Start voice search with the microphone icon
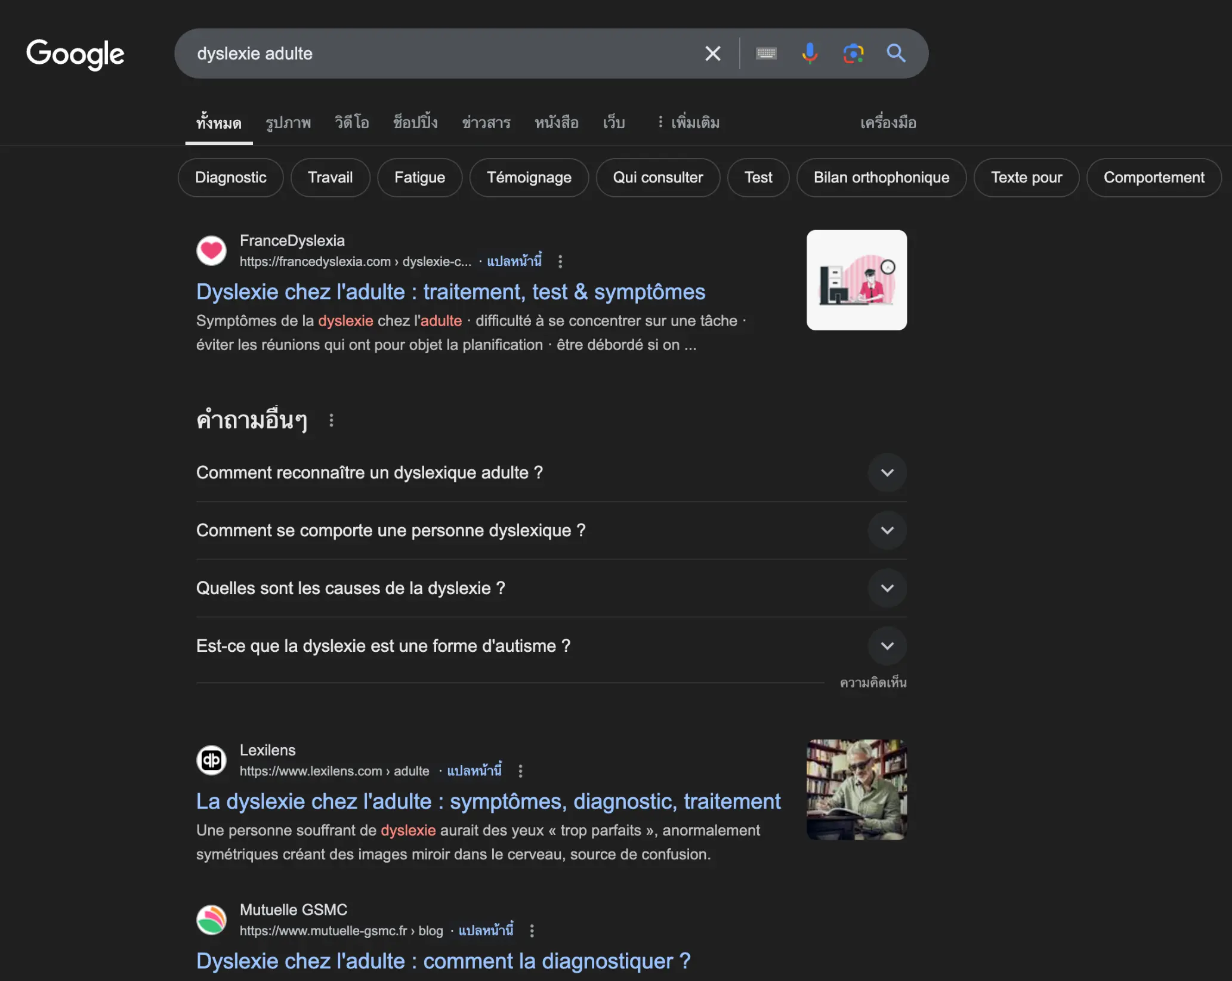 click(810, 54)
